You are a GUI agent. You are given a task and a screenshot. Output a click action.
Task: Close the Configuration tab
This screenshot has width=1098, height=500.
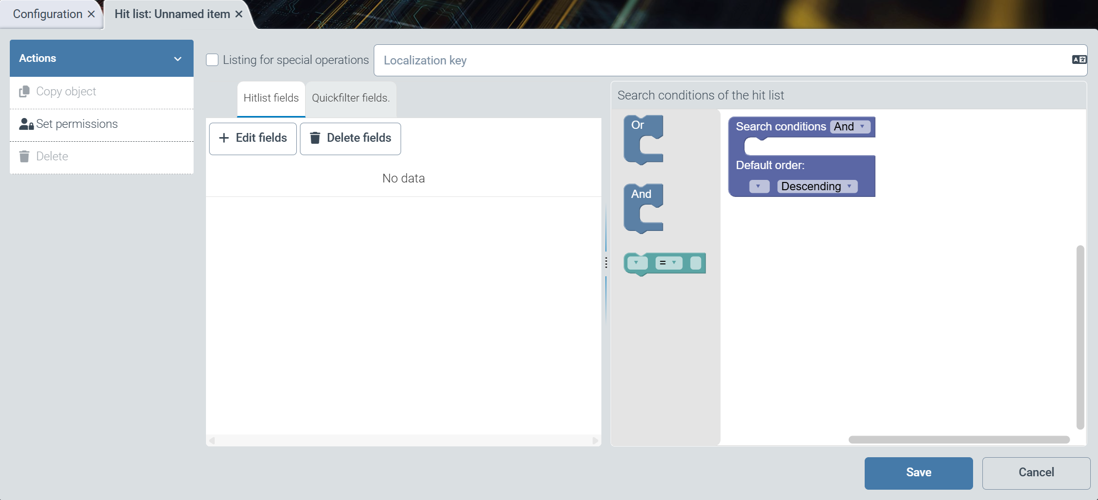click(x=91, y=14)
